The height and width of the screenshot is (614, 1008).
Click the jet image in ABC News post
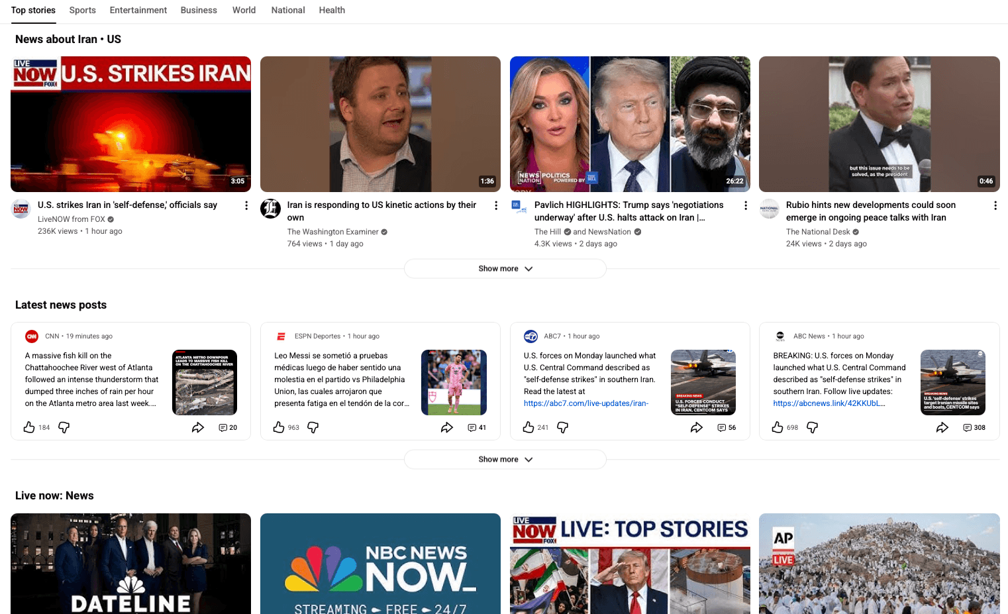(x=953, y=382)
